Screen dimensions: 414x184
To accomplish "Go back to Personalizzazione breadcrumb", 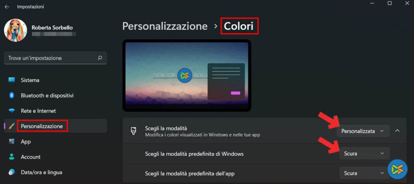I will tap(165, 26).
